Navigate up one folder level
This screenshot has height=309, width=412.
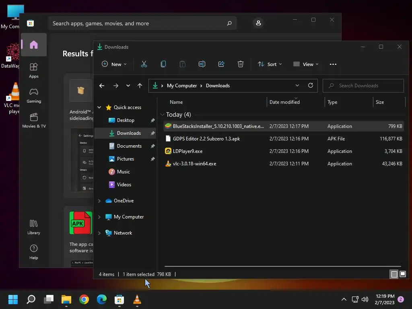click(140, 86)
